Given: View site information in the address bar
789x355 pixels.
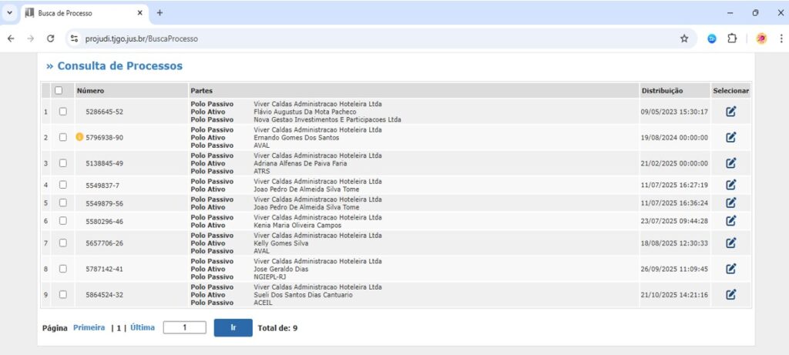Looking at the screenshot, I should coord(74,39).
